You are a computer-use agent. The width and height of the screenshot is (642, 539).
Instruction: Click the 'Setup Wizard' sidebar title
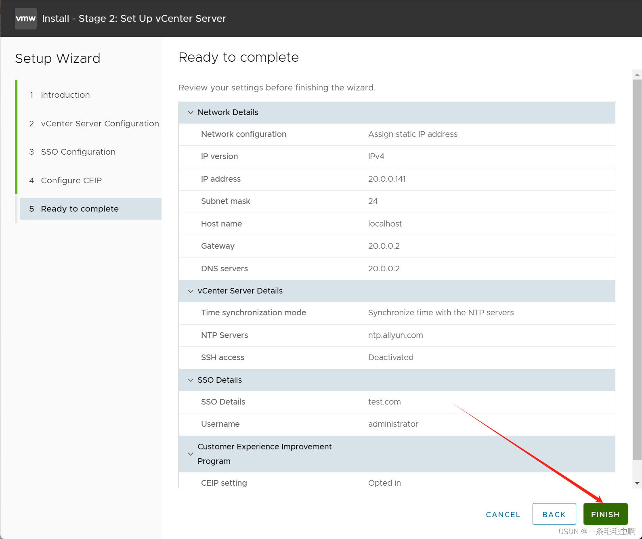tap(58, 59)
